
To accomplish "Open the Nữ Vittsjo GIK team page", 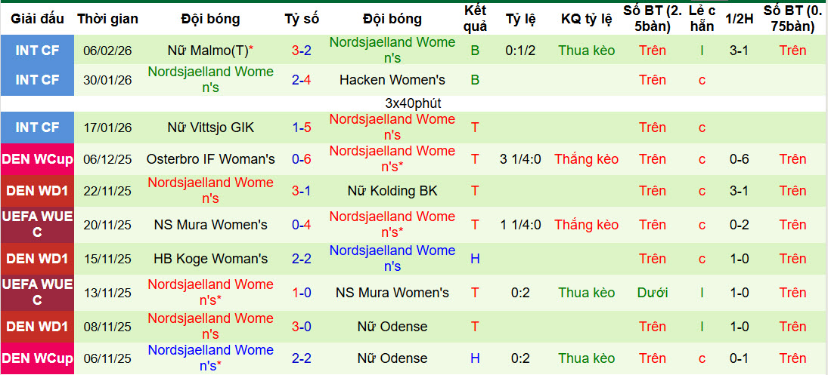I will tap(211, 128).
